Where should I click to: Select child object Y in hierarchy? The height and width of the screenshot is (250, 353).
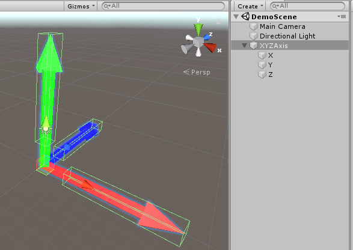(270, 65)
